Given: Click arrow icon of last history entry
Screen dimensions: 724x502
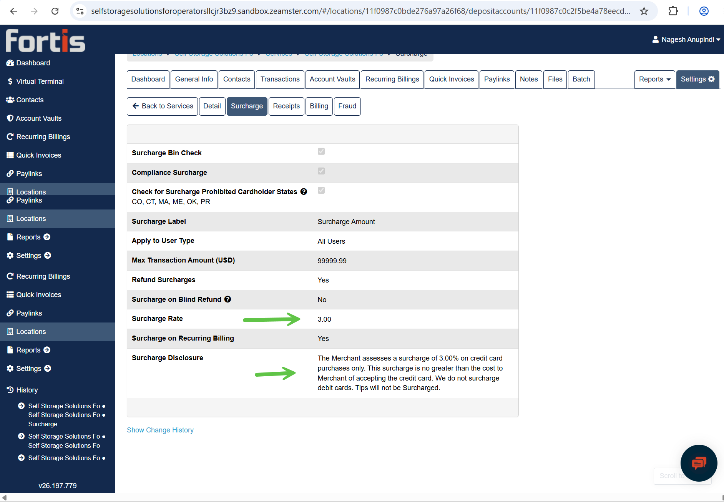Looking at the screenshot, I should [22, 458].
